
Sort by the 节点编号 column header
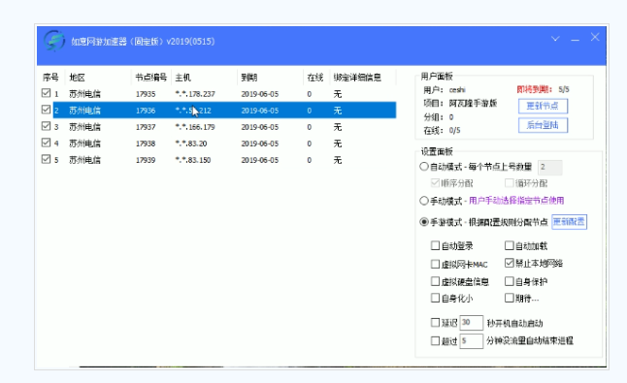point(150,78)
